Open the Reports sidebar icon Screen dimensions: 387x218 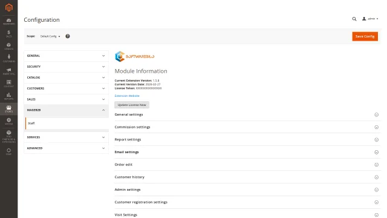point(8,96)
